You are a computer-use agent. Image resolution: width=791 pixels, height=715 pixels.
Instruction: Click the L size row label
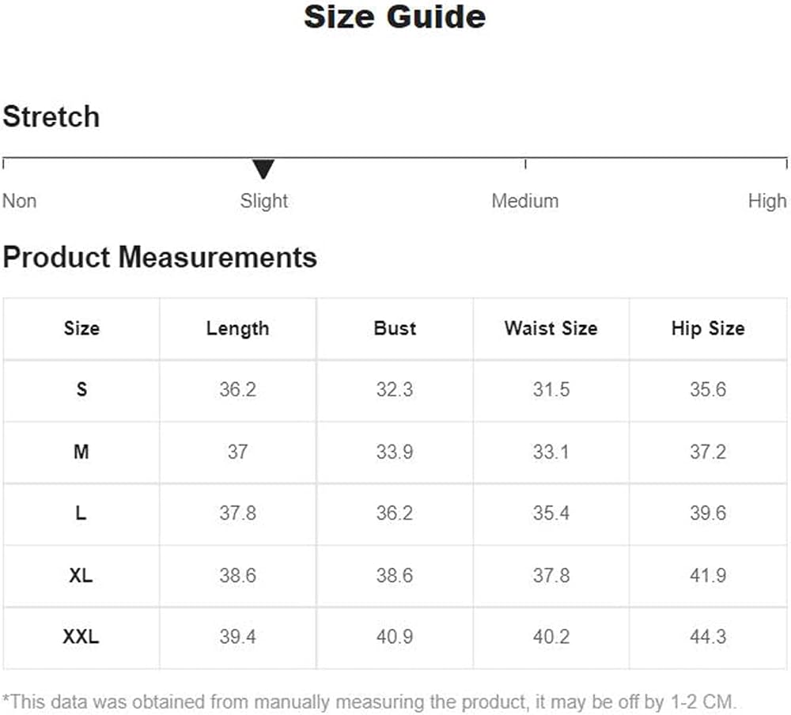pos(81,513)
